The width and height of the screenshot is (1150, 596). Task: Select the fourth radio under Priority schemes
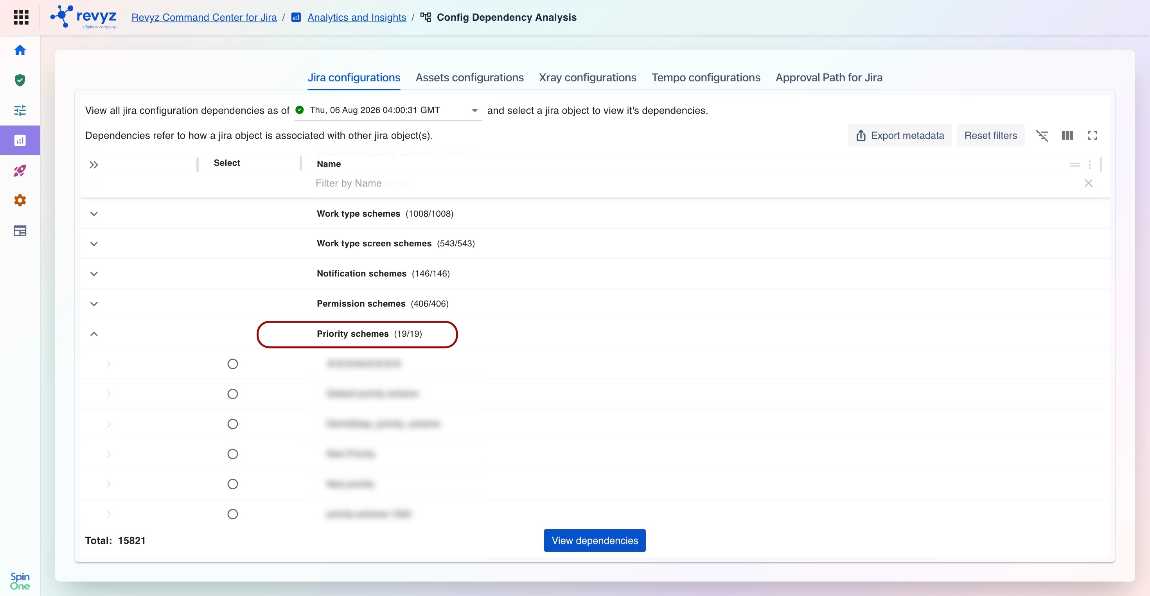[x=233, y=454]
